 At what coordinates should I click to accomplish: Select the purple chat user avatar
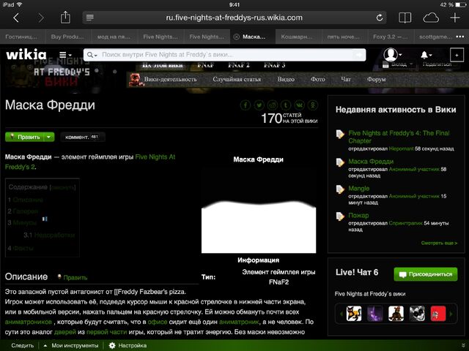pyautogui.click(x=375, y=314)
